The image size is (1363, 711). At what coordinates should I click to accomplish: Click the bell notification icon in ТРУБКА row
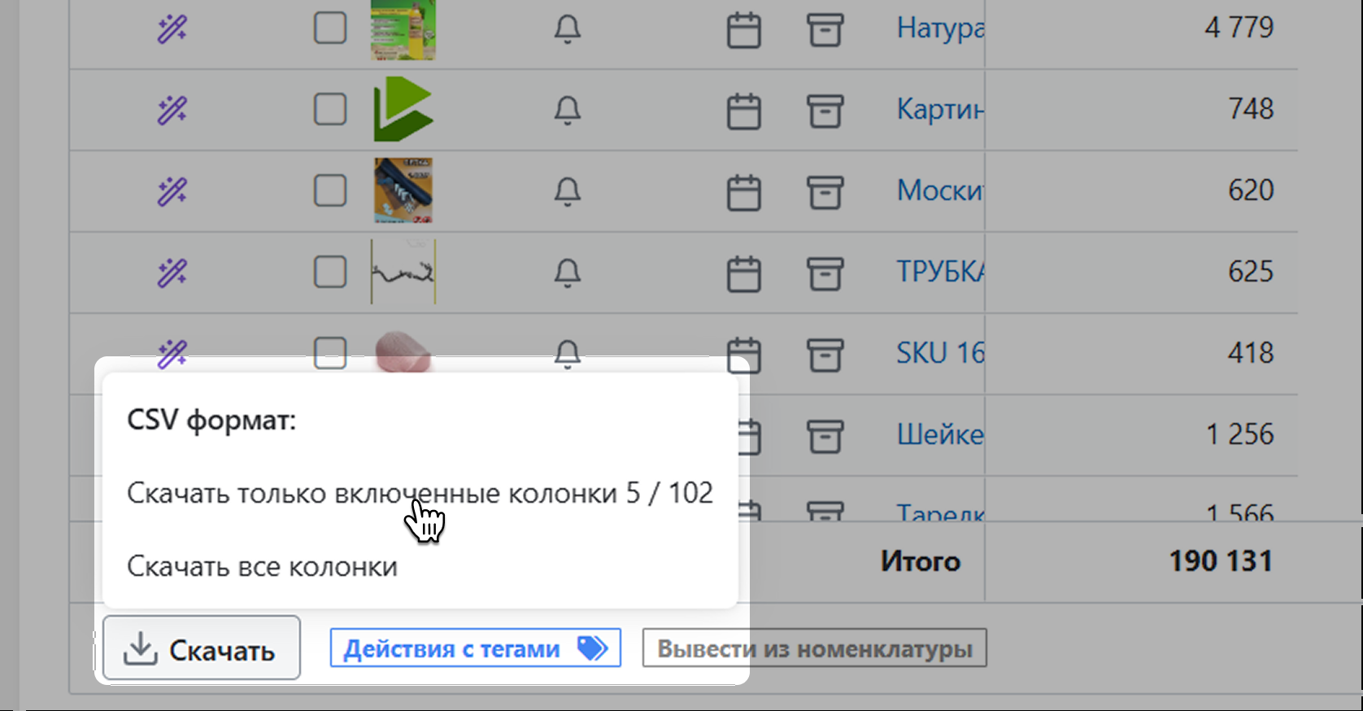[x=568, y=273]
